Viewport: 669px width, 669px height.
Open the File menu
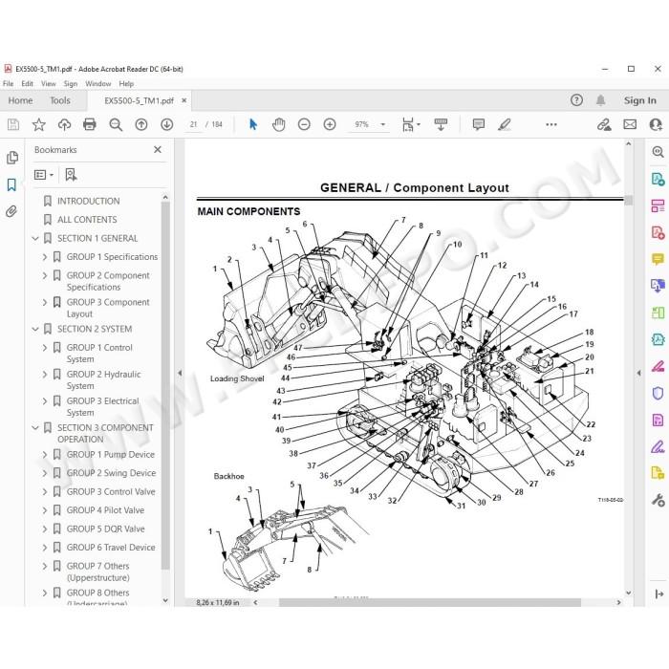[x=8, y=84]
